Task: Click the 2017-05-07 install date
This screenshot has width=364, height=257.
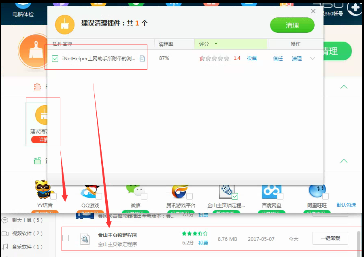Action: pos(261,239)
